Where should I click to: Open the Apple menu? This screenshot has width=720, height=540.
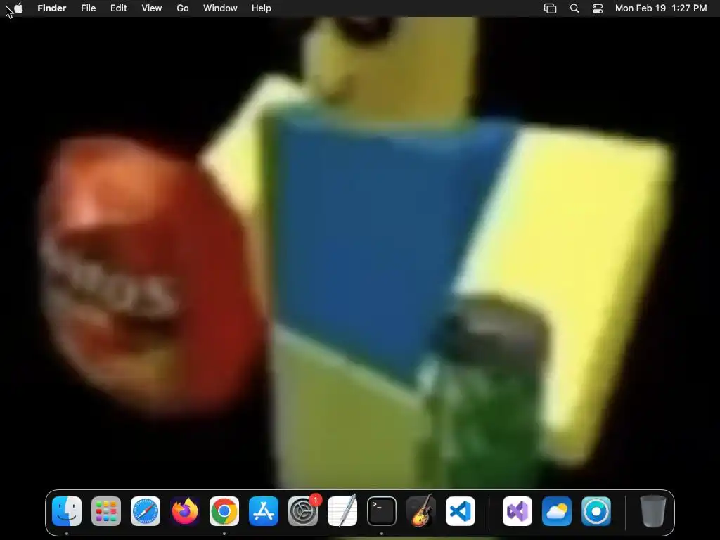pos(19,8)
